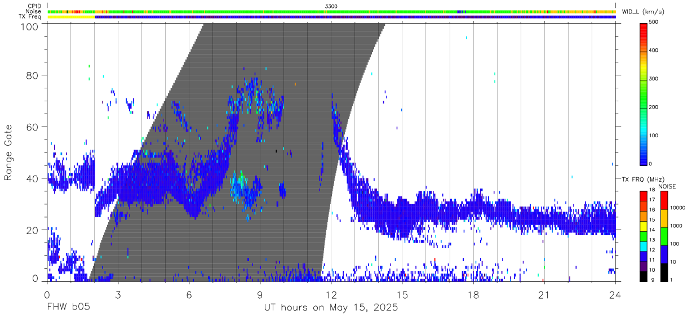Screen dimensions: 692x319
Task: Click the CPID label above the plot
Action: [x=34, y=6]
